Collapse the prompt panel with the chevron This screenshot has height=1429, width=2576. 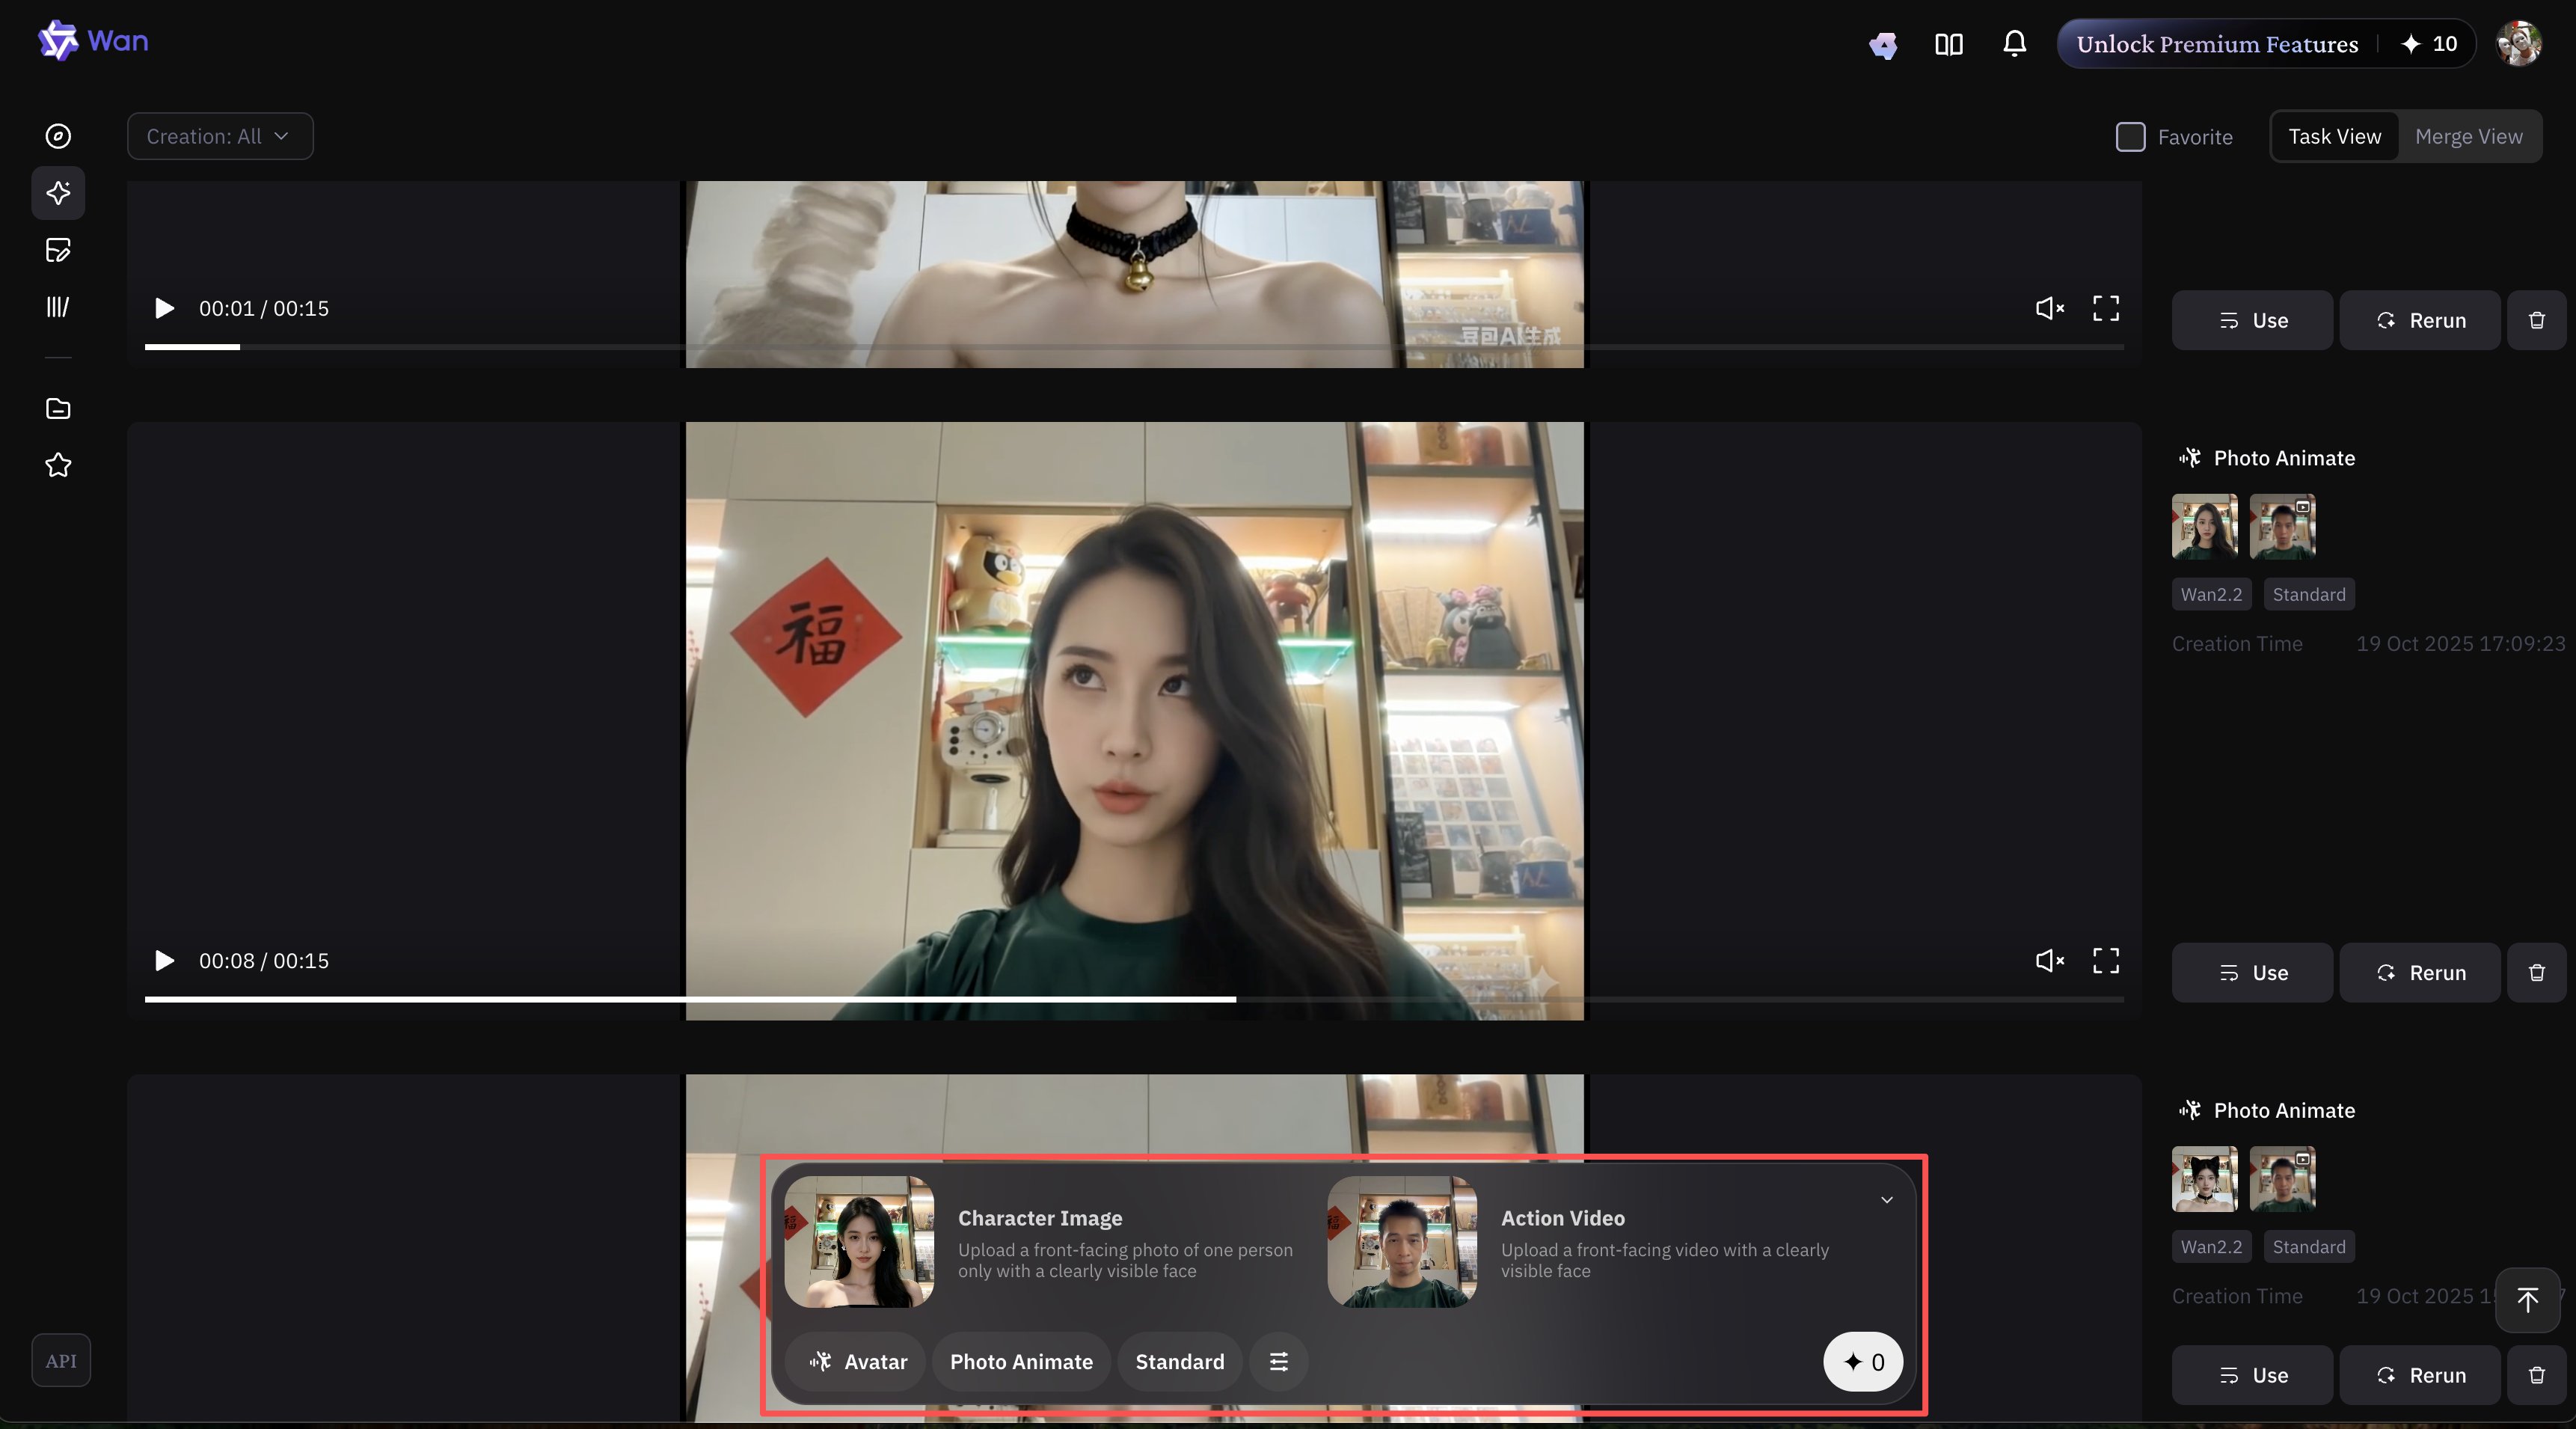click(1886, 1200)
